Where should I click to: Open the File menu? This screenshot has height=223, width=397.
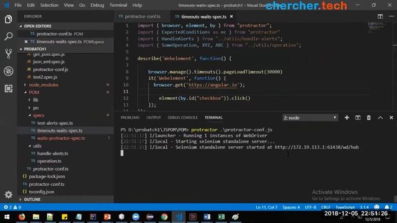tap(18, 5)
